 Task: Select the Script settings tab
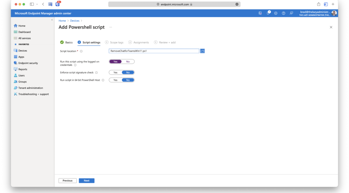point(89,42)
